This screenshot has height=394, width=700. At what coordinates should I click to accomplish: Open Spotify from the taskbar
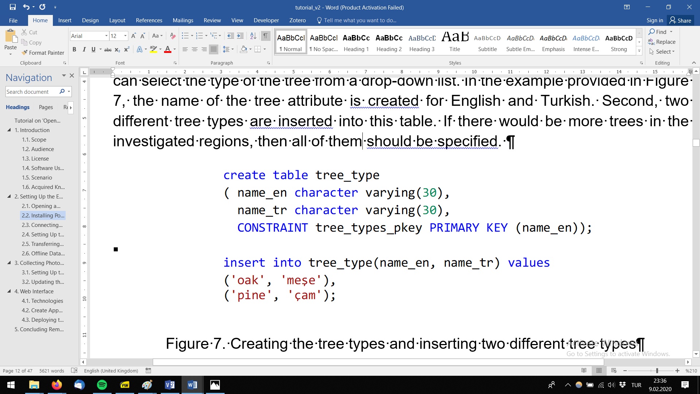[102, 385]
